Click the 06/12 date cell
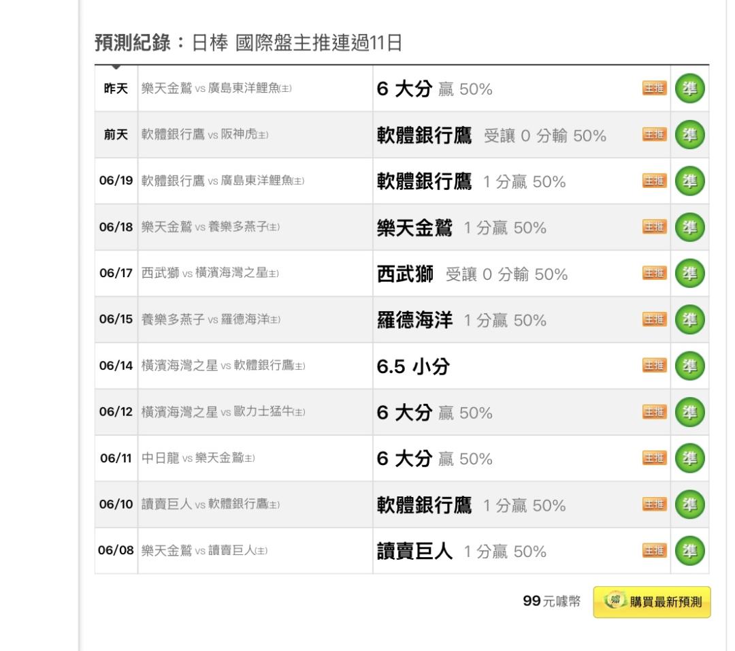This screenshot has width=735, height=651. [116, 412]
